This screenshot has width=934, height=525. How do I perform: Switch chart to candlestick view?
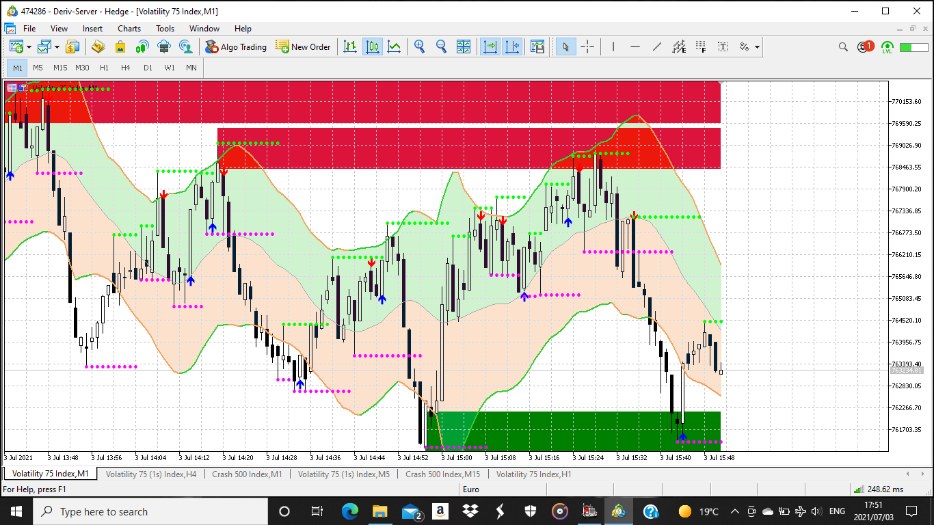pos(373,47)
